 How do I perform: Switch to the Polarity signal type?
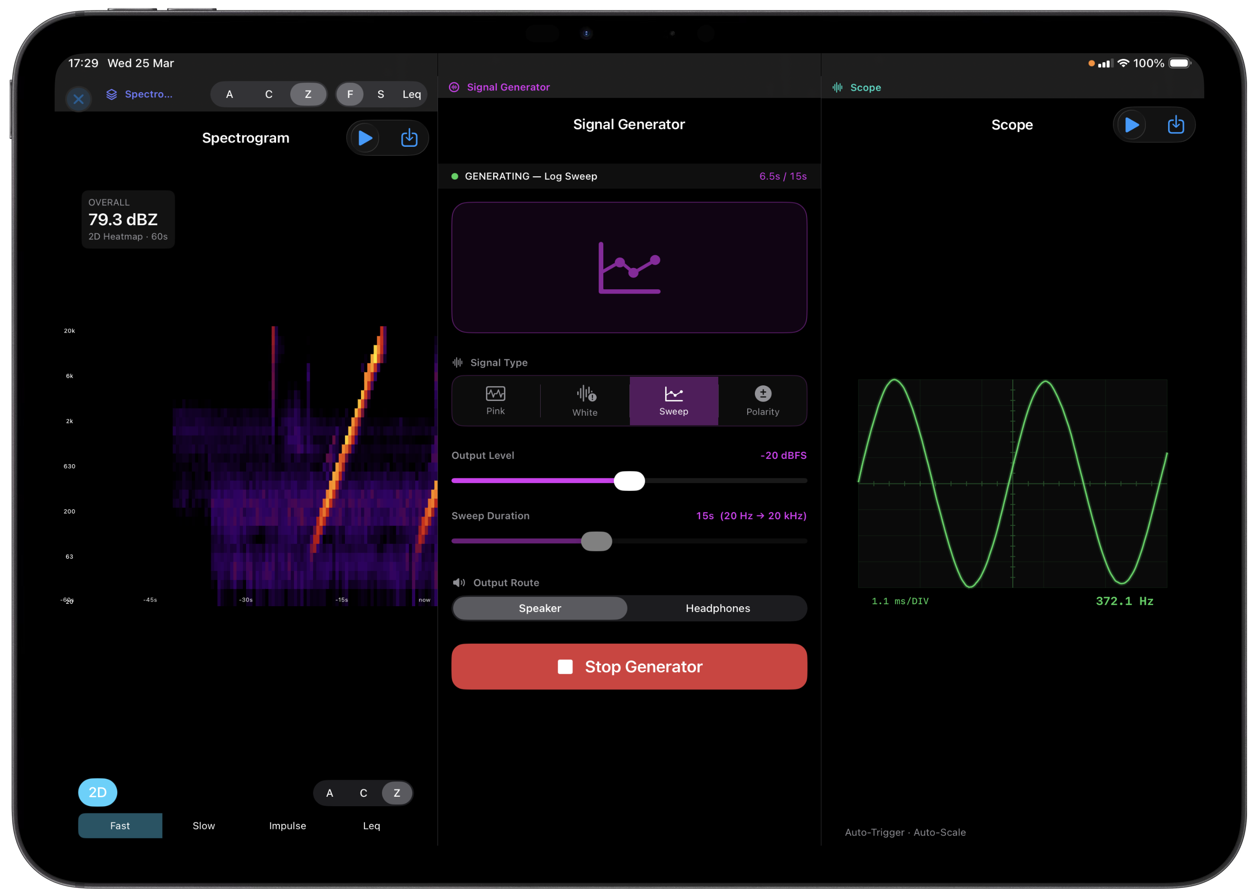(x=762, y=400)
